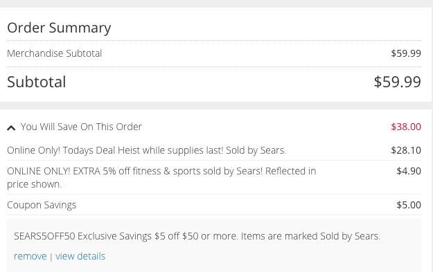The image size is (433, 272).
Task: Click the gray coupon details box
Action: tap(214, 246)
